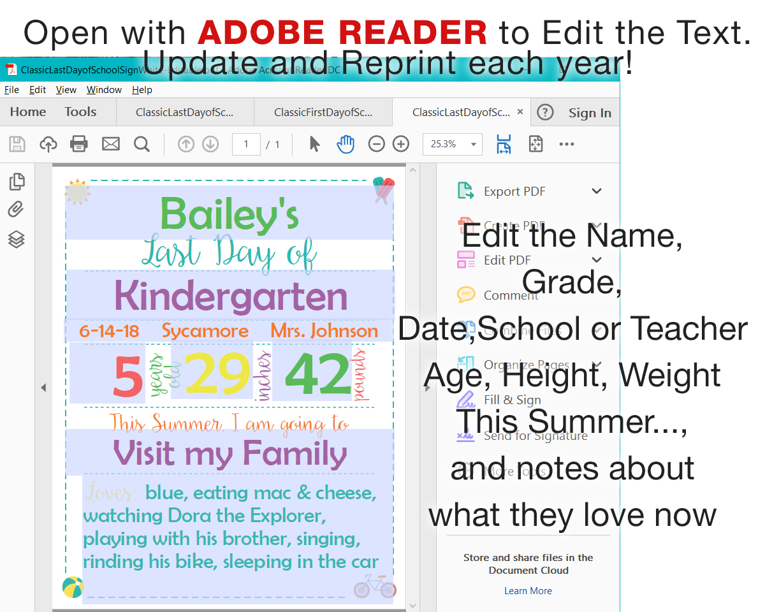
Task: Select the arrow selection tool
Action: [x=314, y=144]
